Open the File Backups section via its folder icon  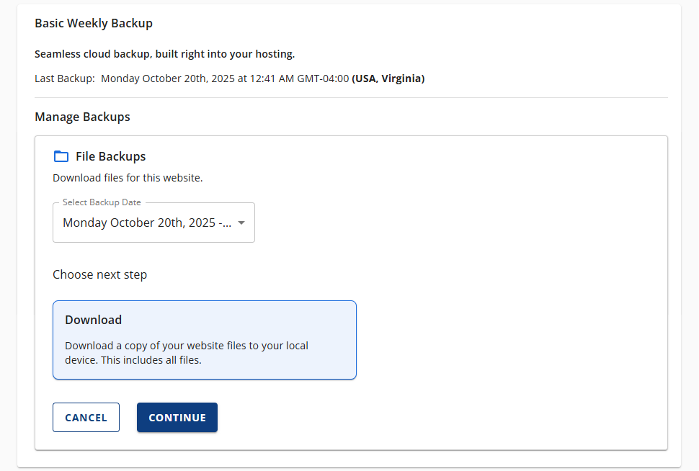tap(61, 156)
